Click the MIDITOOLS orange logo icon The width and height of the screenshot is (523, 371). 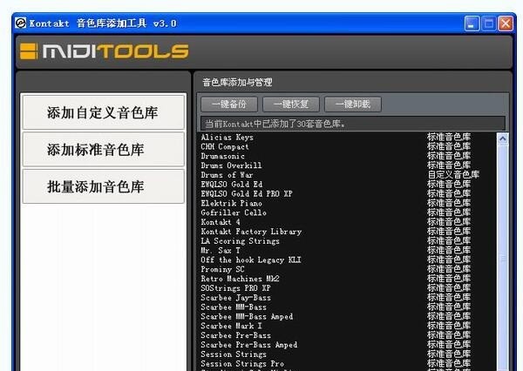coord(29,51)
